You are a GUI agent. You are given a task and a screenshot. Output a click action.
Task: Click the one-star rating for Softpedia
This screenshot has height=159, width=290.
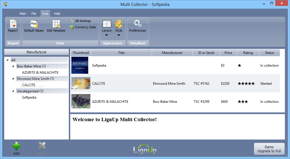tap(239, 66)
